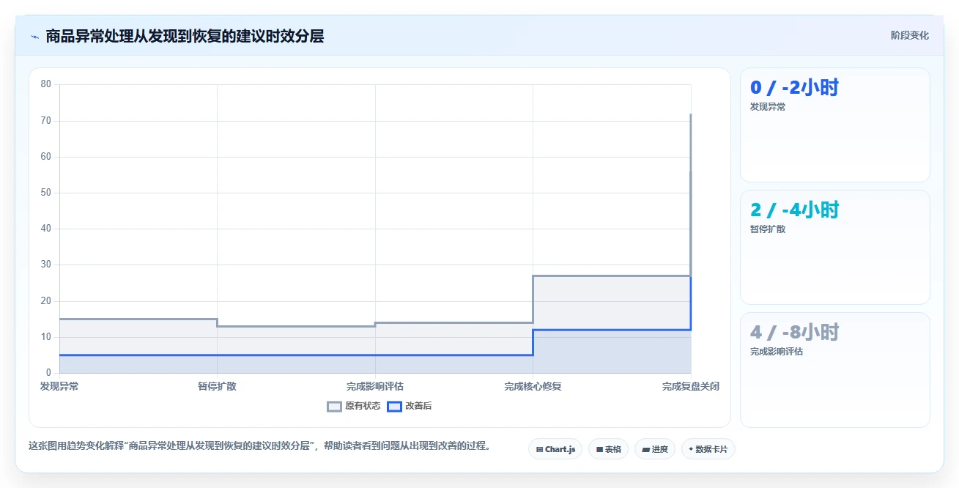Image resolution: width=959 pixels, height=488 pixels.
Task: Click the lightning icon beside the title
Action: pyautogui.click(x=34, y=36)
